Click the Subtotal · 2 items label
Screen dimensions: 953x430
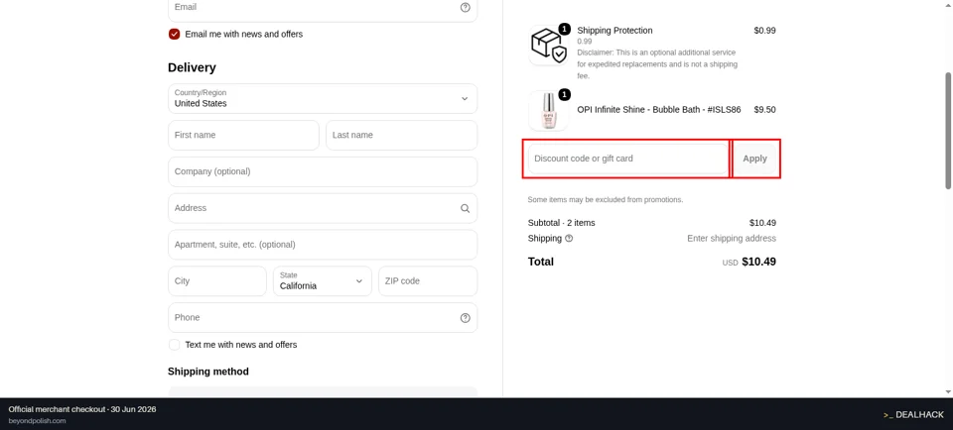pos(562,223)
